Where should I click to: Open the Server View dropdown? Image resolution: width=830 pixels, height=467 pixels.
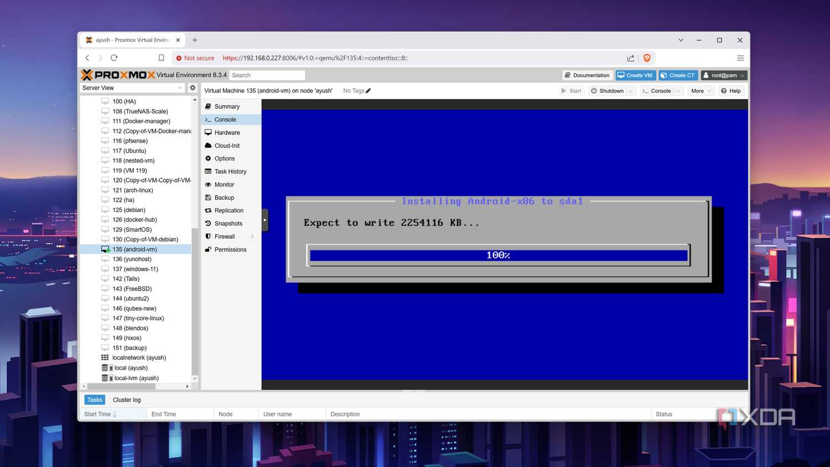point(132,87)
